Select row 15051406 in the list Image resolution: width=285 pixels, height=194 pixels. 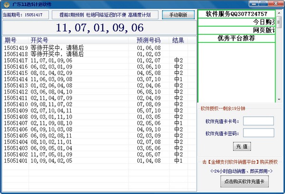pyautogui.click(x=99, y=129)
